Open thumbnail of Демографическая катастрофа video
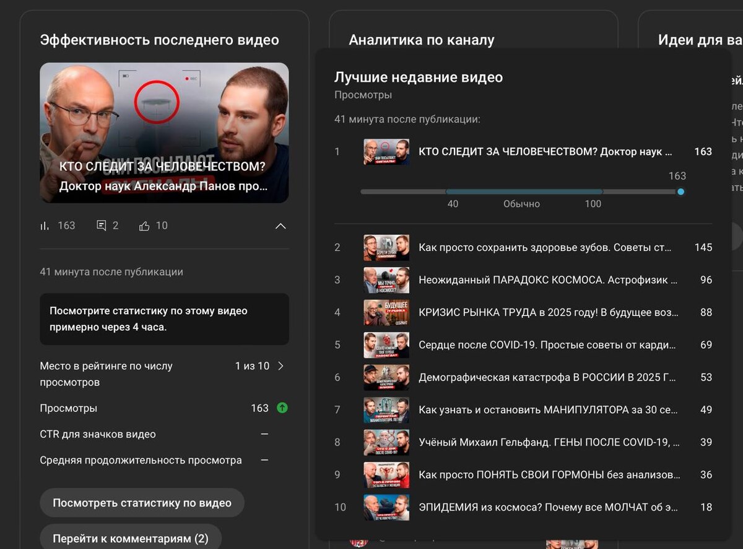The height and width of the screenshot is (549, 743). click(386, 377)
